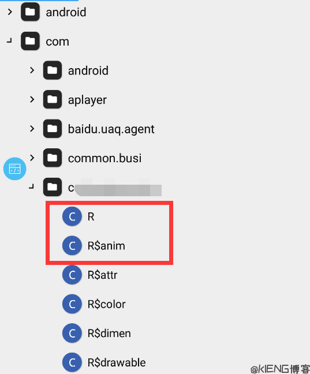Collapse the com package node
Screen dimensions: 310x374
(9, 41)
